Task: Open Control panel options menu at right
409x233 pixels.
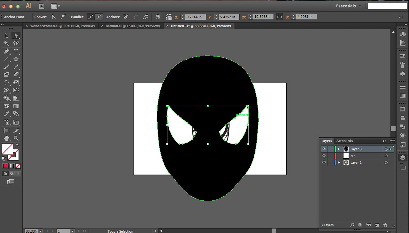Action: click(x=401, y=17)
